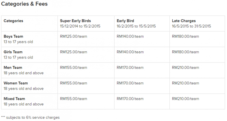Select the Men Team row label
227x121 pixels.
[x=13, y=68]
